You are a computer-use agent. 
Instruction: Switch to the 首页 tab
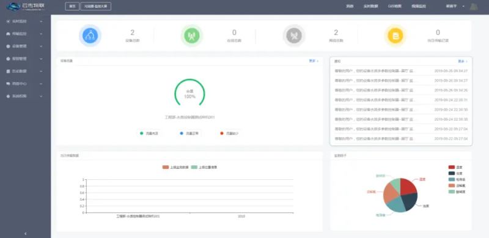coord(72,6)
